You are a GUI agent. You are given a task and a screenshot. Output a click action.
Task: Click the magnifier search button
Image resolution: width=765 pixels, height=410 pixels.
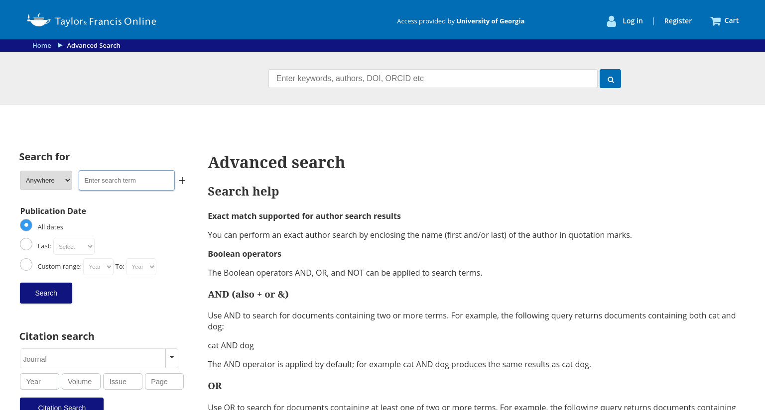pyautogui.click(x=610, y=79)
